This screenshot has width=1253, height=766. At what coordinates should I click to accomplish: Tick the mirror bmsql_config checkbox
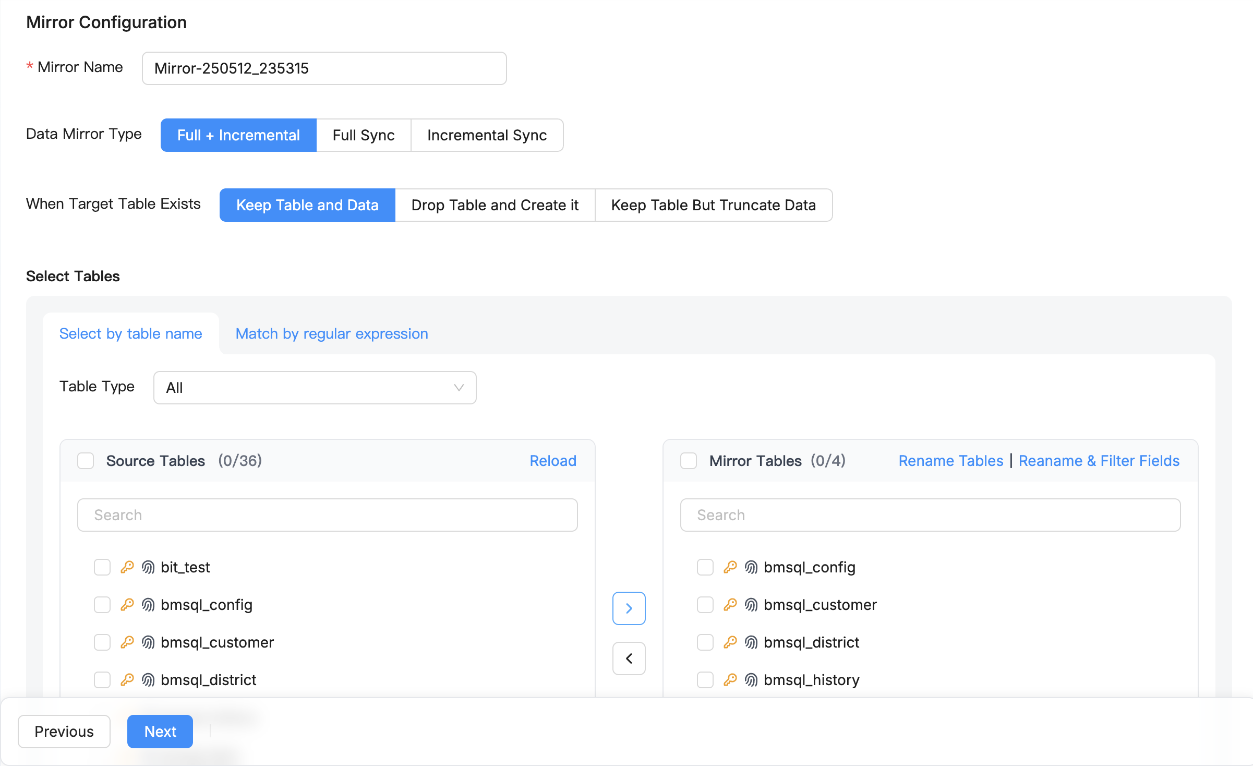(x=705, y=567)
